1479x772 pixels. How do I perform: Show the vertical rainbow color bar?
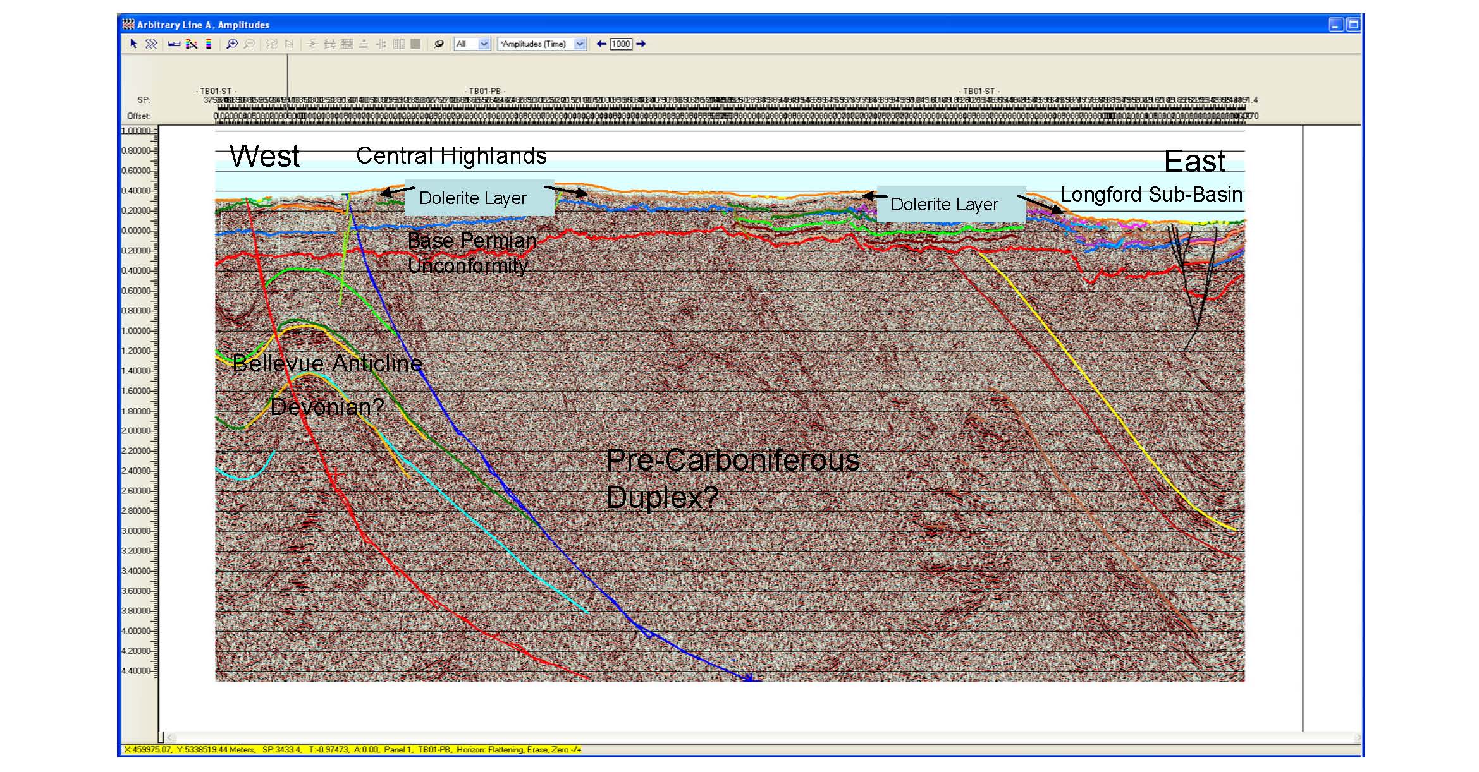click(208, 44)
